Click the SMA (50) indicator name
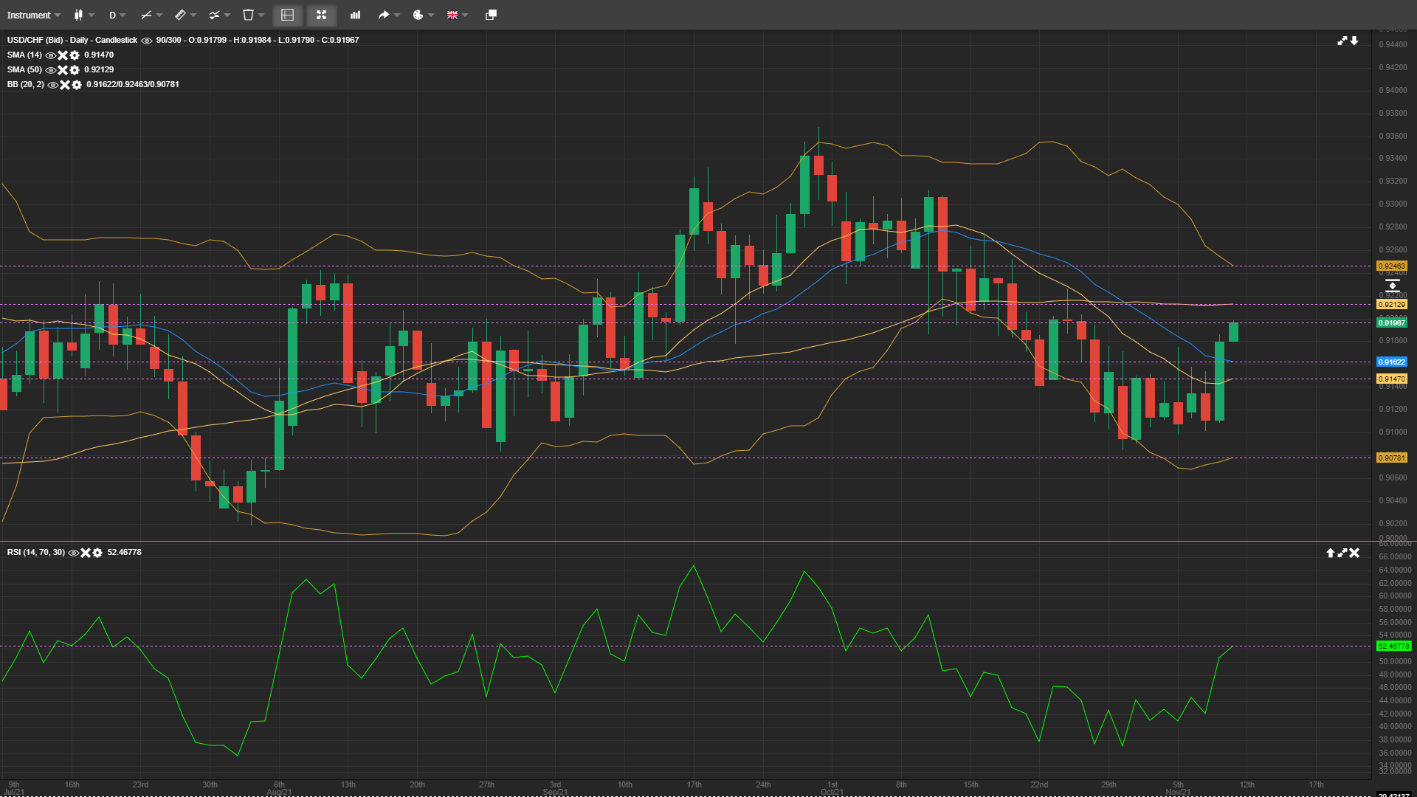Image resolution: width=1417 pixels, height=797 pixels. tap(24, 70)
